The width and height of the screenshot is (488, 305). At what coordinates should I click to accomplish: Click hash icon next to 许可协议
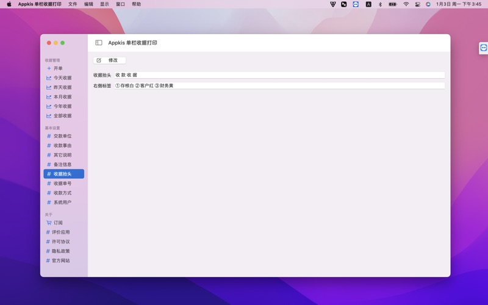tap(48, 242)
